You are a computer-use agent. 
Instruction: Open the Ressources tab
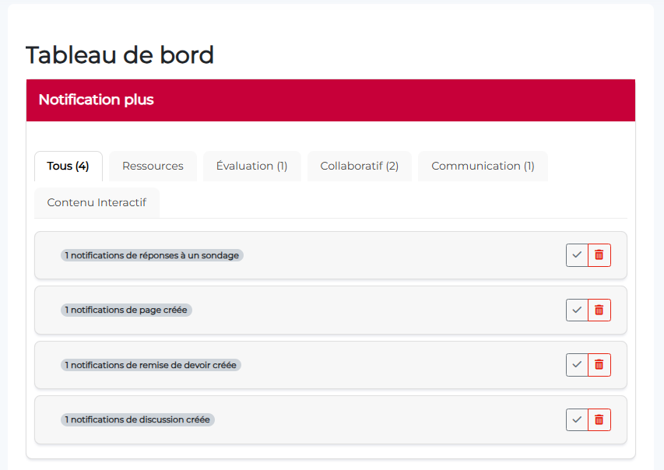pos(153,166)
